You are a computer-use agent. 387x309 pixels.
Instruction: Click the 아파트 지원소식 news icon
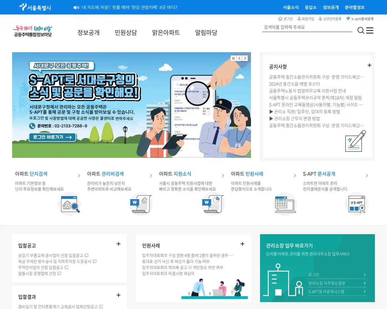[x=213, y=204]
